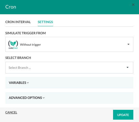Close the Cron dialog with the X icon
This screenshot has height=122, width=139.
click(x=133, y=5)
